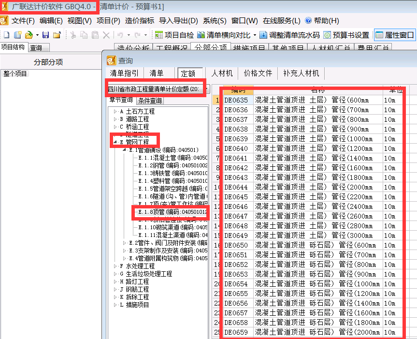The image size is (417, 339).
Task: Click 项目自检 toolbar button
Action: 174,35
